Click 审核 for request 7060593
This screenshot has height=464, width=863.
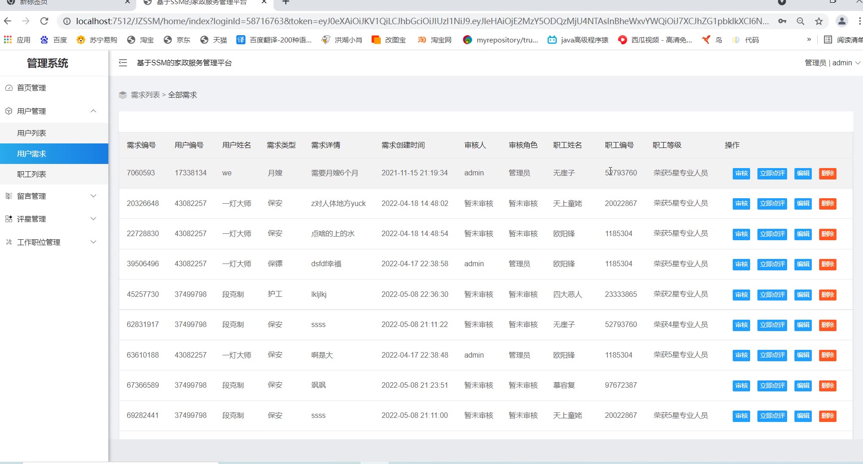[x=741, y=174]
